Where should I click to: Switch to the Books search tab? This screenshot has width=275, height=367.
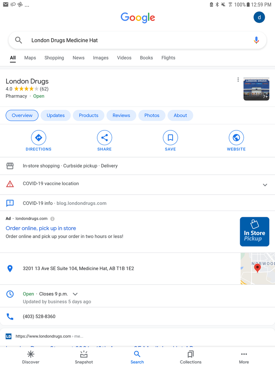[x=146, y=58]
